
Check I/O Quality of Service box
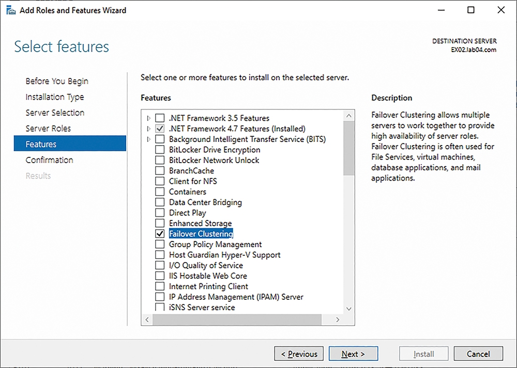click(160, 265)
